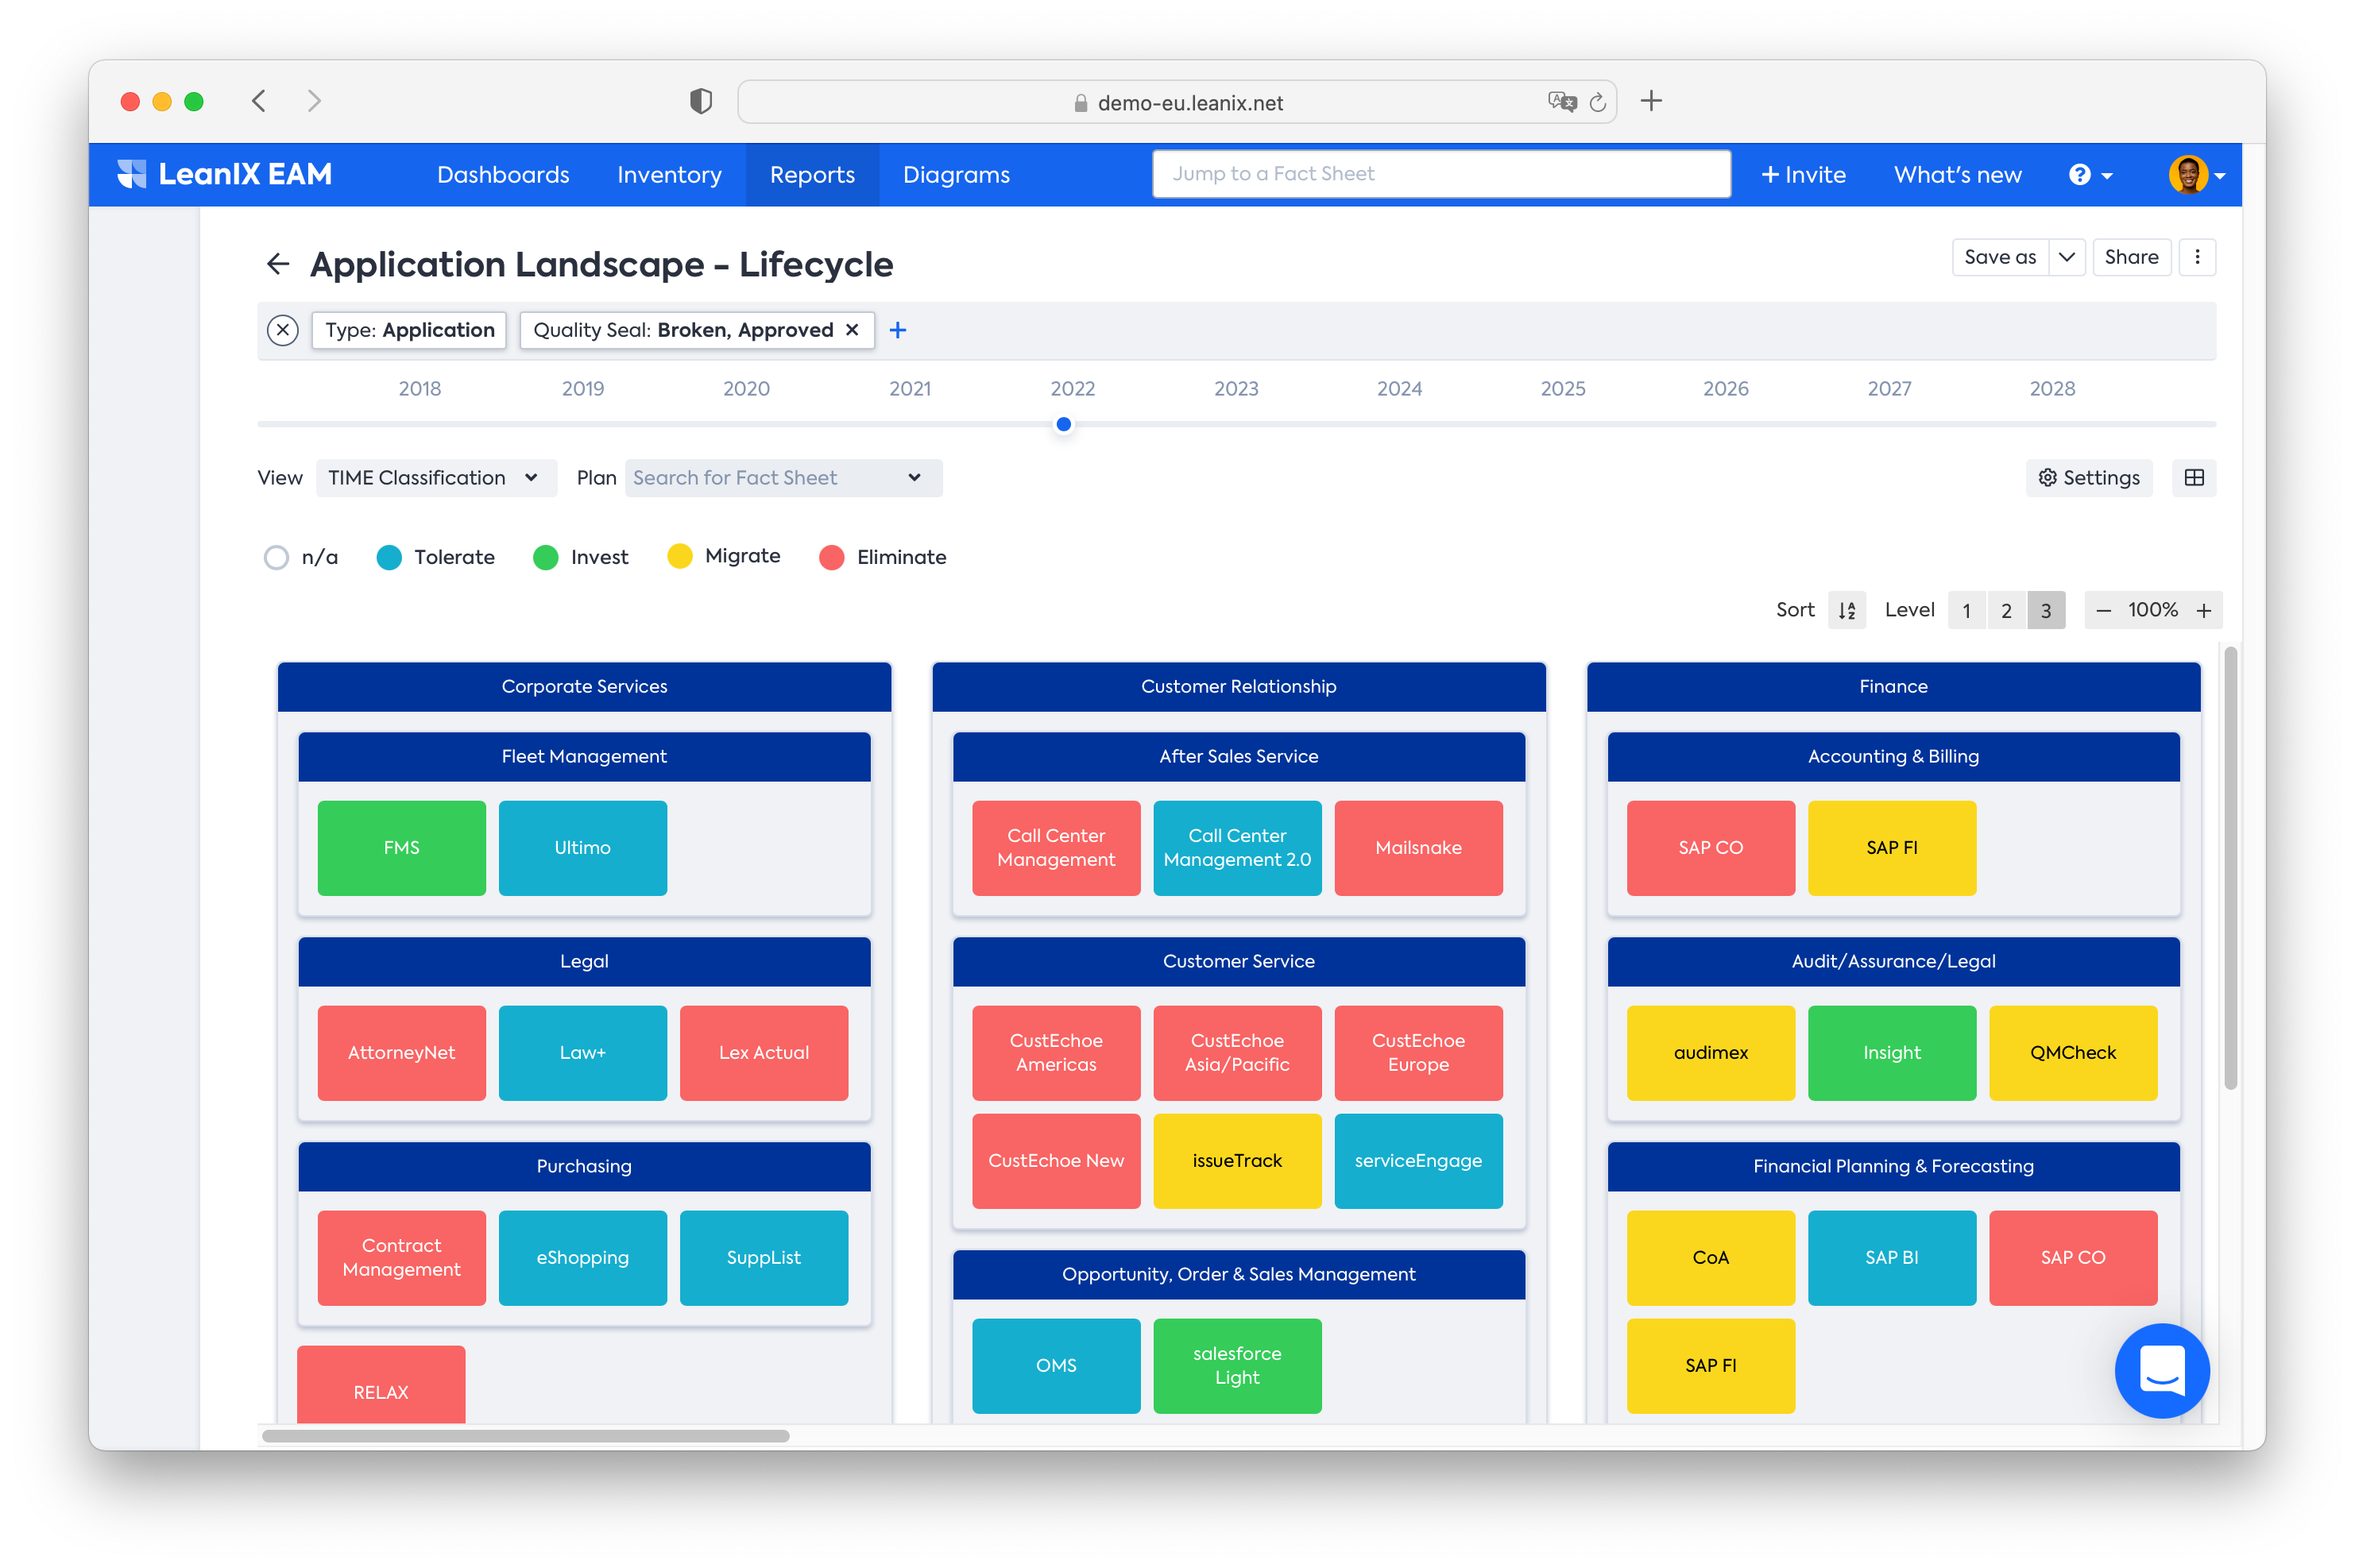Click the TIME Classification view dropdown
This screenshot has width=2355, height=1568.
point(432,474)
